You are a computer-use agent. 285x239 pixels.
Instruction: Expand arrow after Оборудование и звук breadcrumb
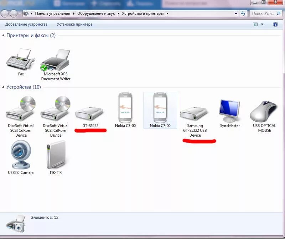coord(118,14)
